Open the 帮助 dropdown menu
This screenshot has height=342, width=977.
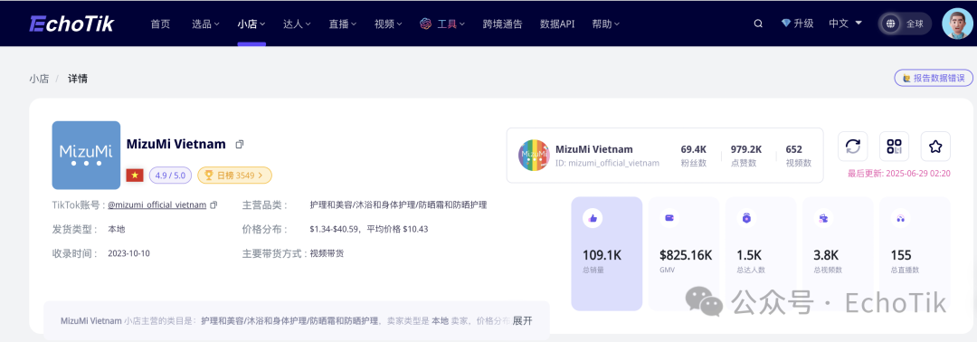pyautogui.click(x=605, y=24)
